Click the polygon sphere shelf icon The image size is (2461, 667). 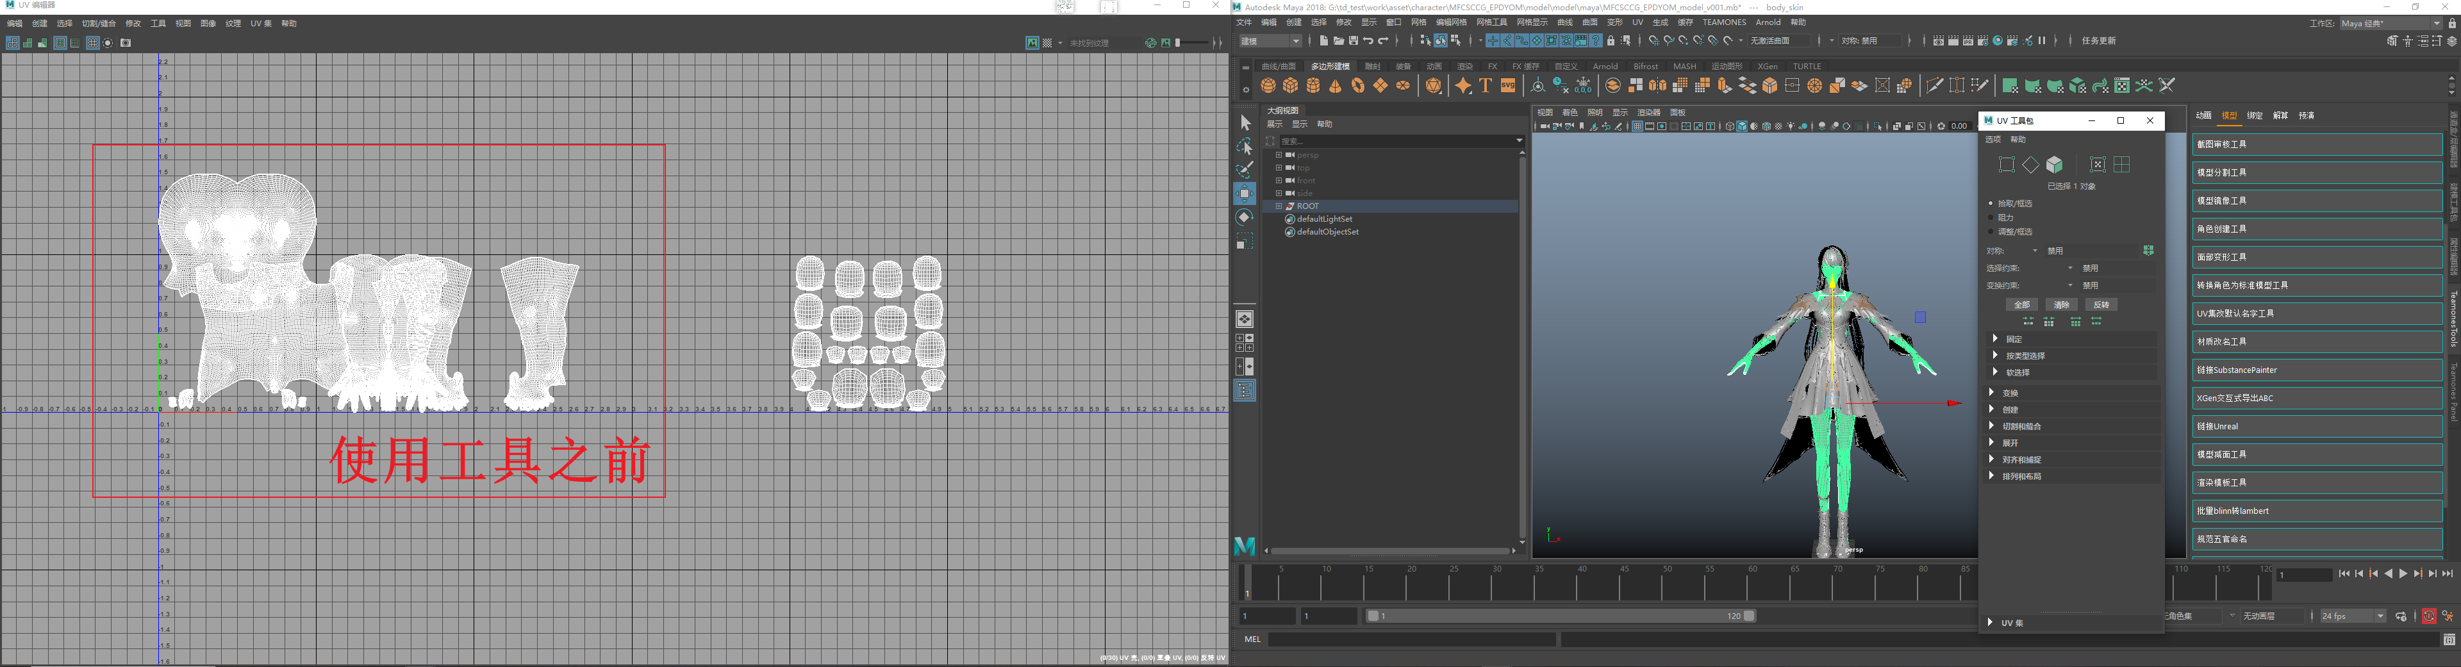click(1268, 86)
